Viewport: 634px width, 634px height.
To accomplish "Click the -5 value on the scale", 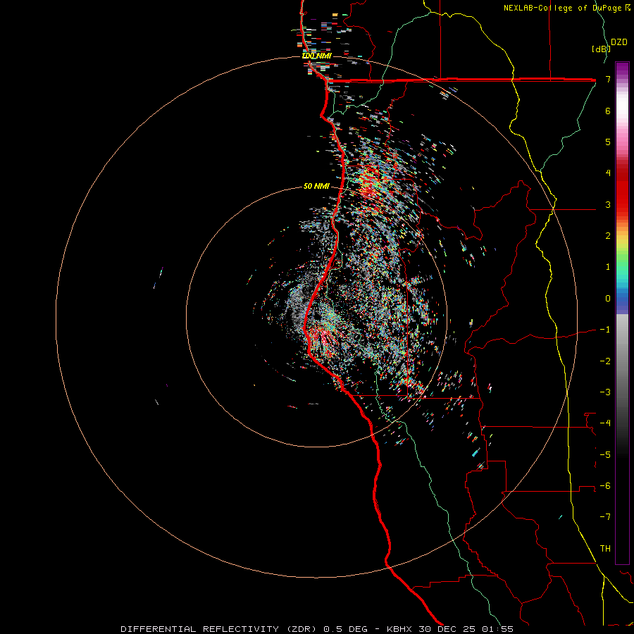I will pos(605,455).
